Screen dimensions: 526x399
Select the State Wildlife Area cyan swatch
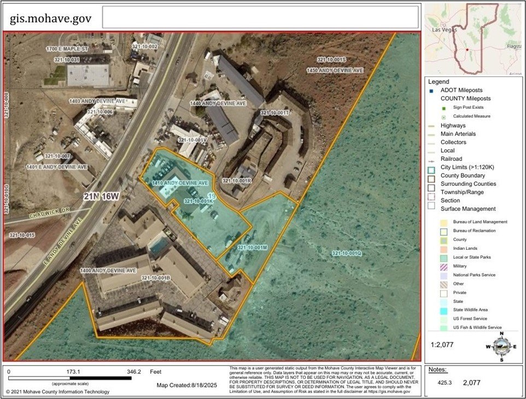pos(444,310)
